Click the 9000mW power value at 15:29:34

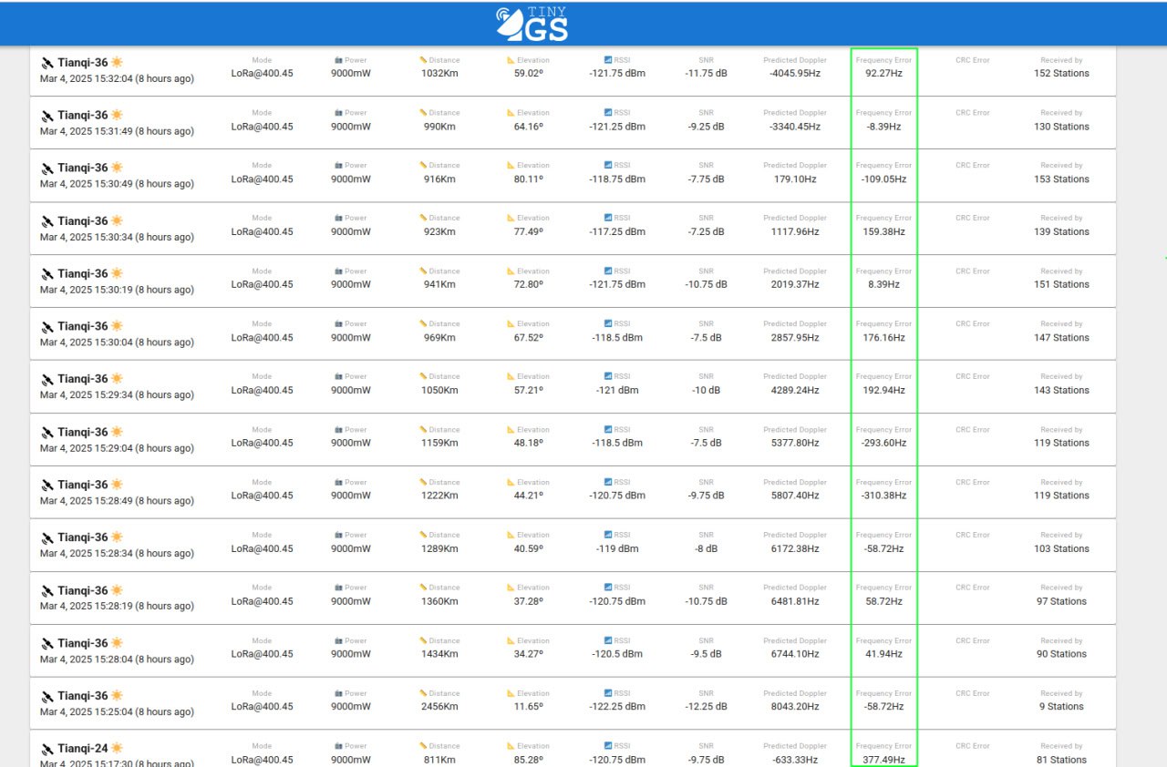point(351,391)
